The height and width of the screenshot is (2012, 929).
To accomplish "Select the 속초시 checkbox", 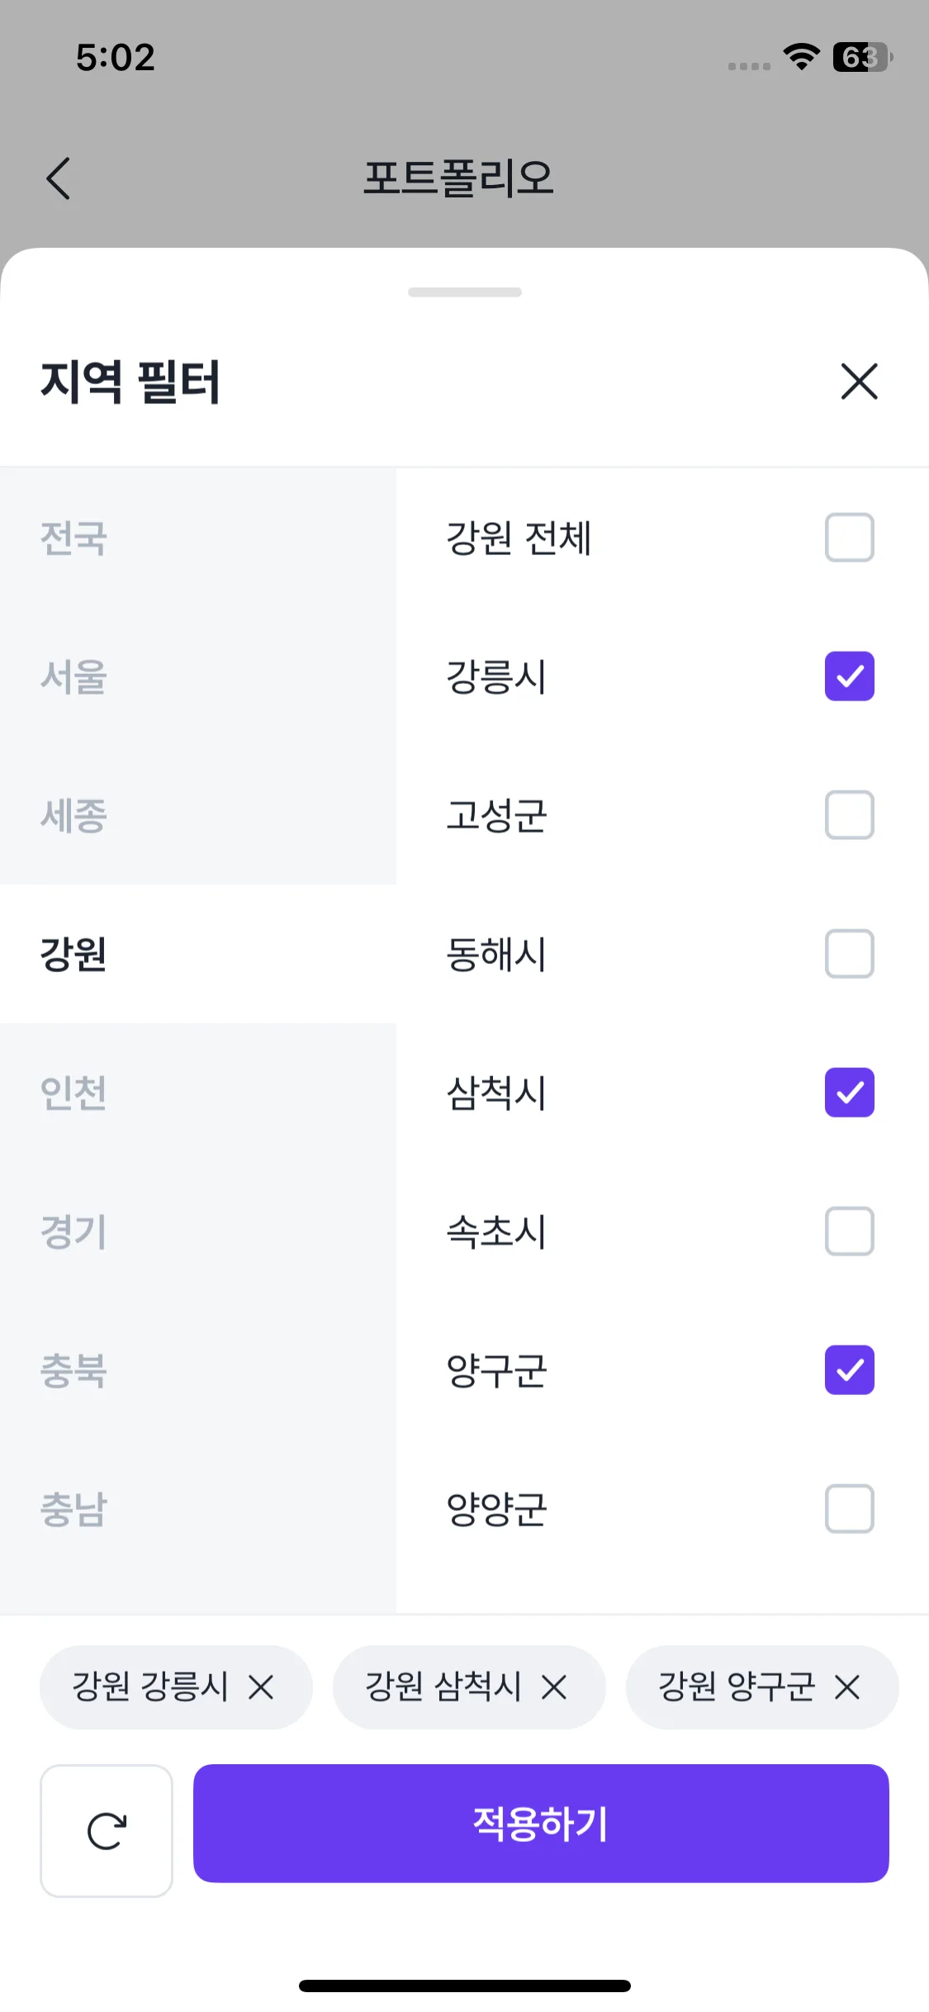I will (849, 1231).
